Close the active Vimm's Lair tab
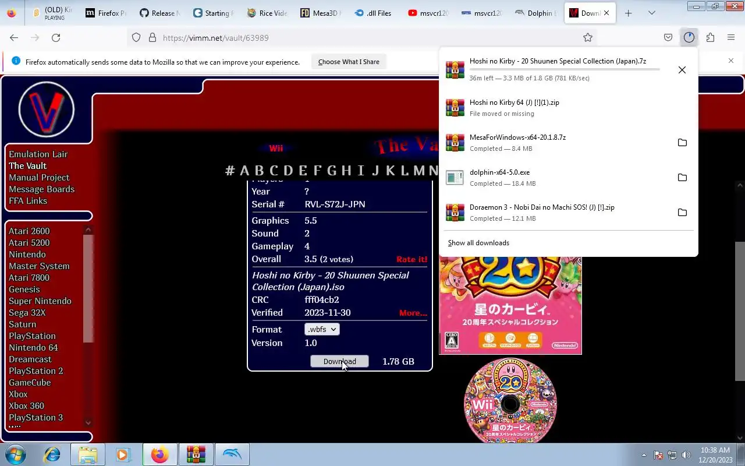 606,13
